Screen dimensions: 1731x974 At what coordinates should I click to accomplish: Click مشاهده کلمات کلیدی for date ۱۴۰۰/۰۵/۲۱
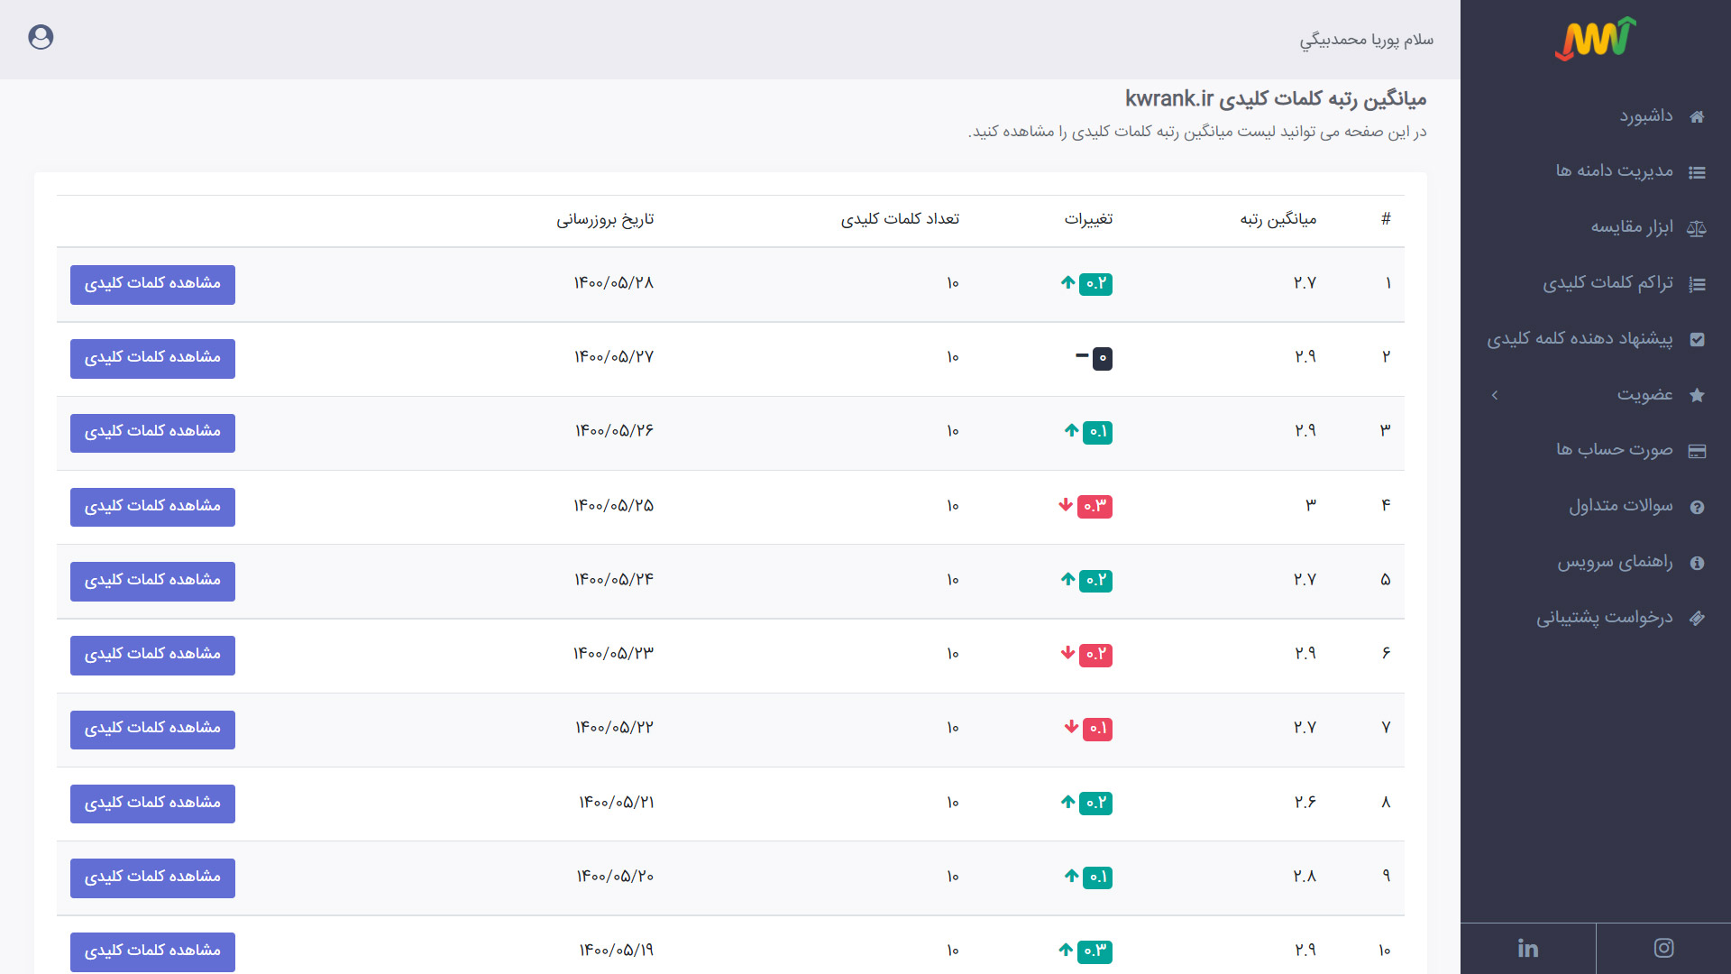[152, 804]
